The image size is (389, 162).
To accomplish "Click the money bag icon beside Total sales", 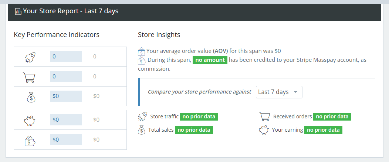I will pyautogui.click(x=142, y=130).
